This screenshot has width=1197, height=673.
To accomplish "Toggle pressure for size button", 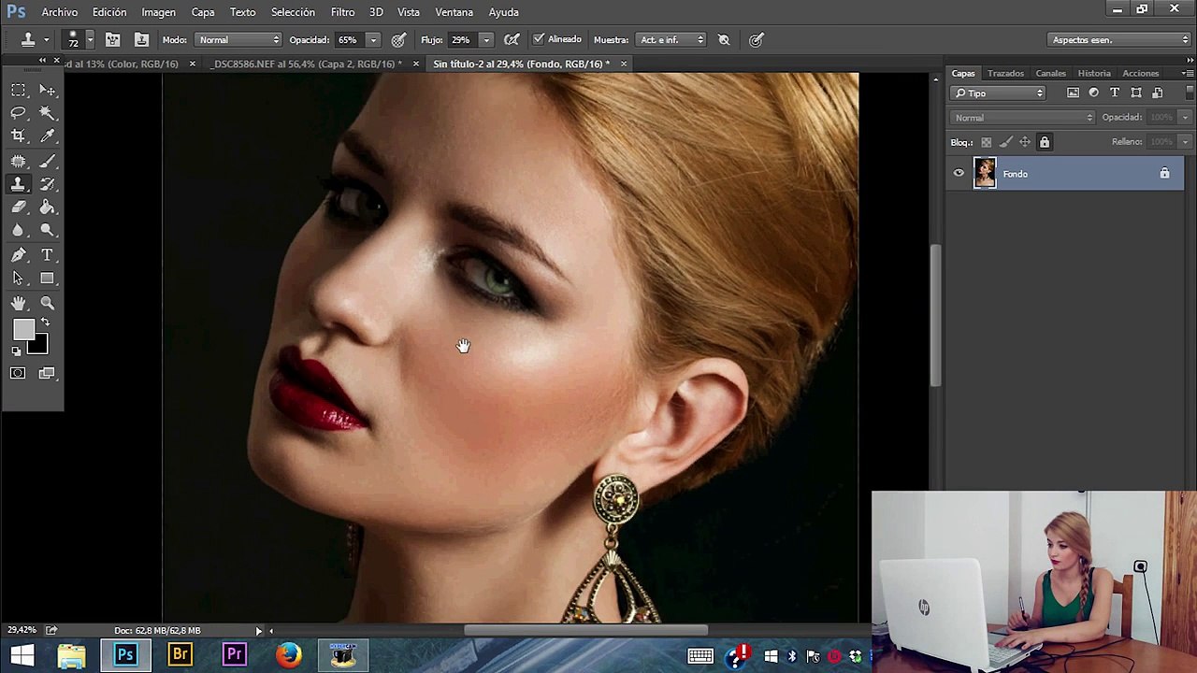I will point(757,39).
